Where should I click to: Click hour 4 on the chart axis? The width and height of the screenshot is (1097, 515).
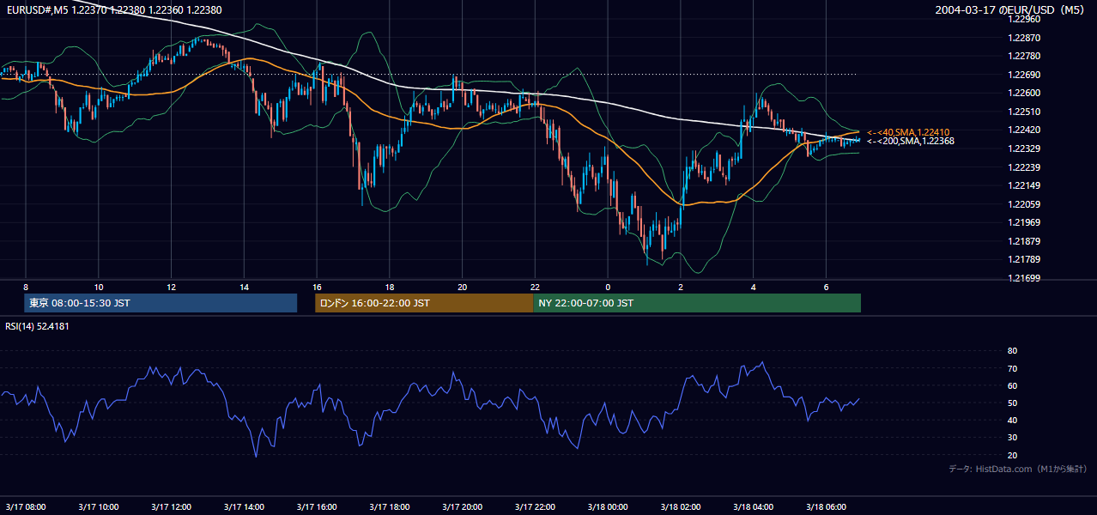click(753, 287)
